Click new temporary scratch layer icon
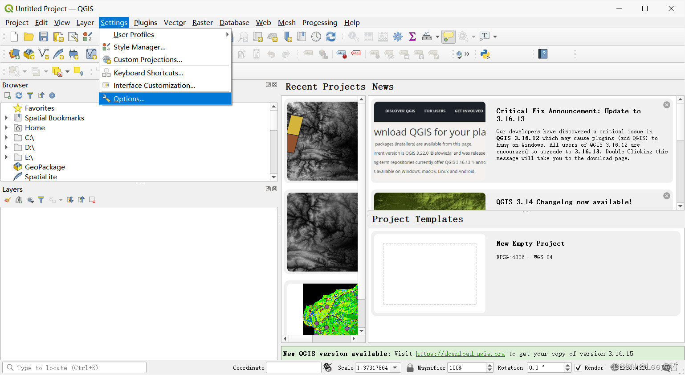 73,54
